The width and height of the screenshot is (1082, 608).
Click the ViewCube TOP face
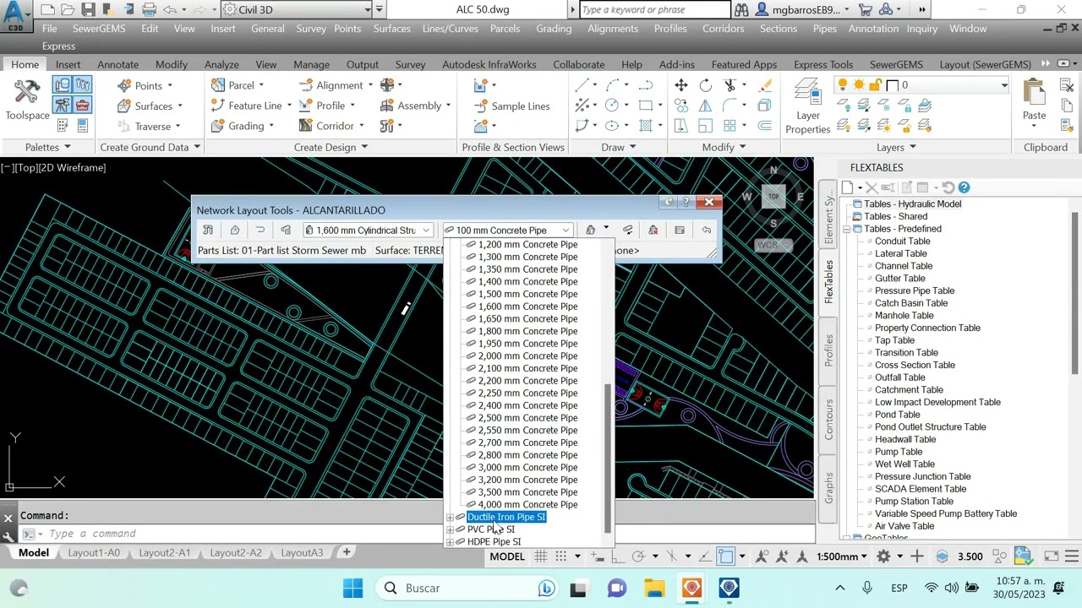tap(773, 196)
